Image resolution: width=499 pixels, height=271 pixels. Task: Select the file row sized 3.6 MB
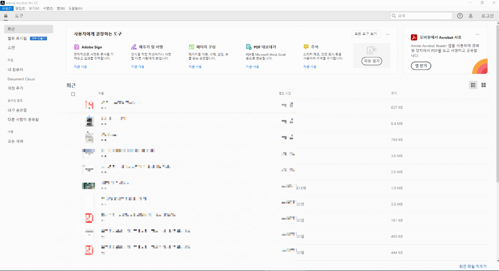(278, 156)
